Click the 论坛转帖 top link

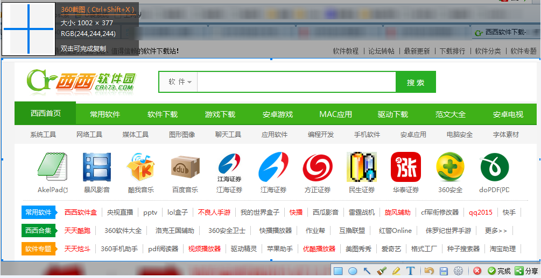tap(381, 51)
